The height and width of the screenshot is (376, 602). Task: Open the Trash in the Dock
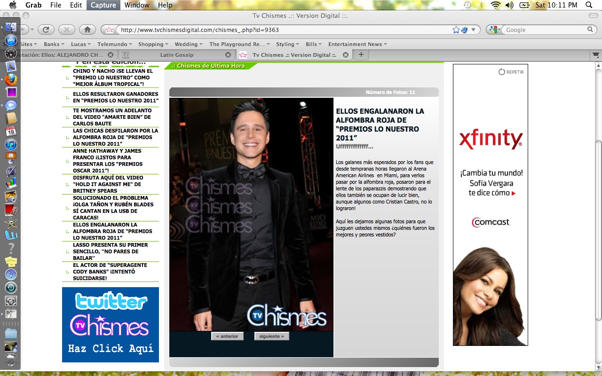tap(11, 360)
